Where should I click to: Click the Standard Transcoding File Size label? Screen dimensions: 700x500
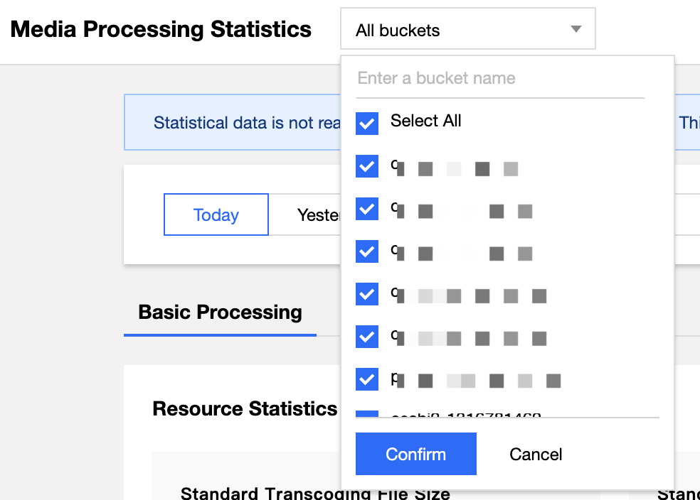click(314, 494)
